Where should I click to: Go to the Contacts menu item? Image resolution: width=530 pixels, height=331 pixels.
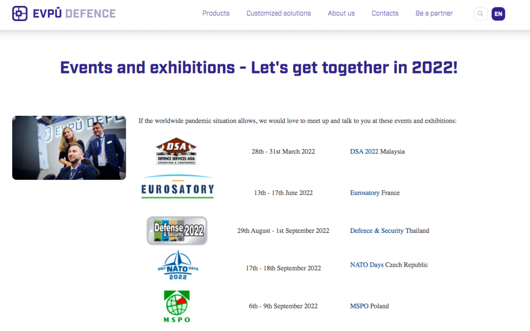point(385,13)
